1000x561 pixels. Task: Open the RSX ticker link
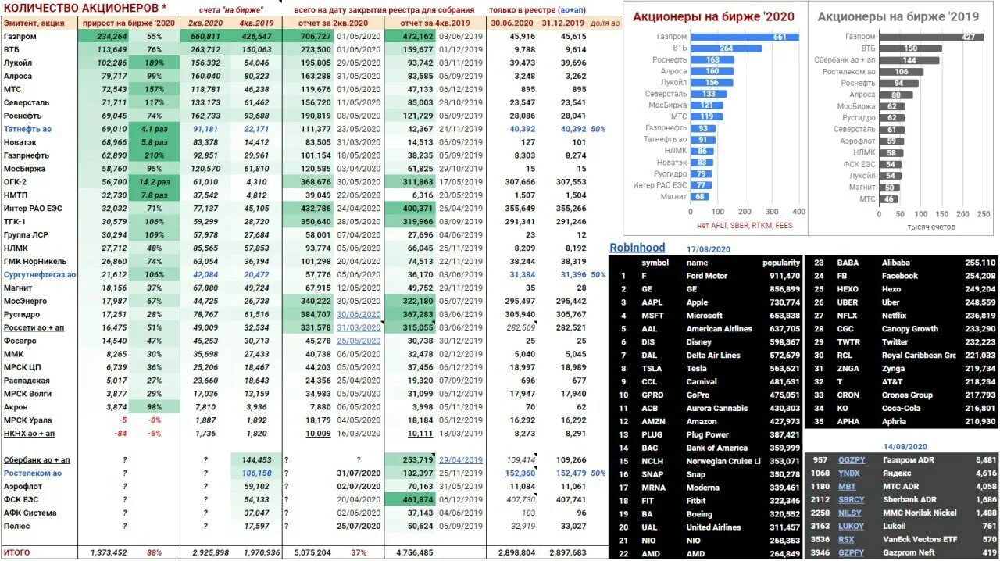(x=846, y=540)
